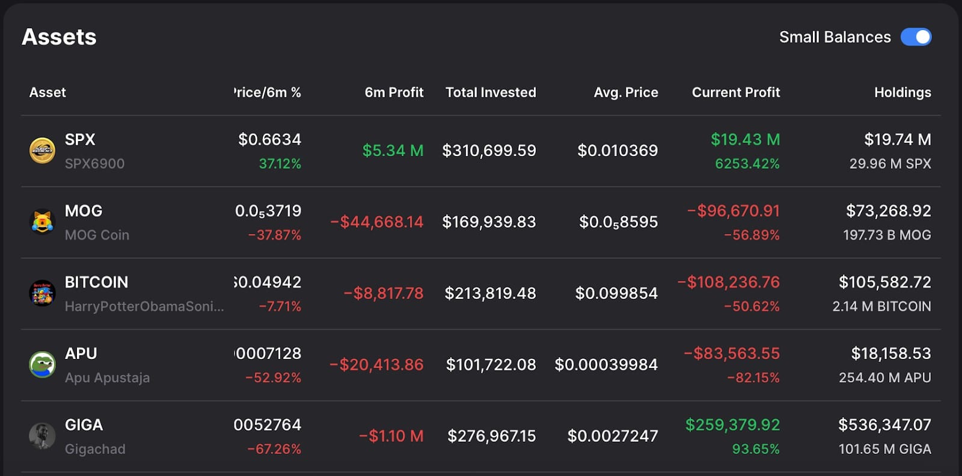Click the GIGA Gigachad token icon
This screenshot has width=962, height=476.
[x=42, y=436]
